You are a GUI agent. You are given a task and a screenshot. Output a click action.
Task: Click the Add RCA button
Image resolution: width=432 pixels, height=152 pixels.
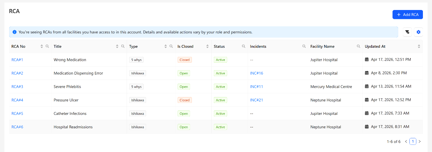[x=407, y=15]
